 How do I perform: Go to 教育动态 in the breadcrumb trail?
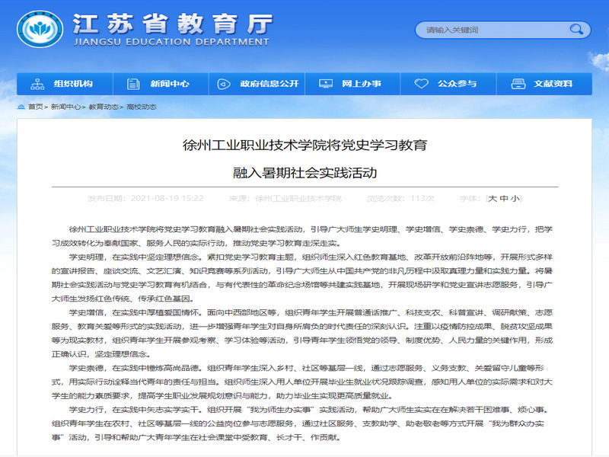(103, 107)
